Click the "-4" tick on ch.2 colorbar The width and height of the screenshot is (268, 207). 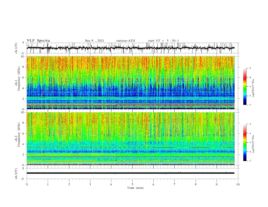tap(250, 133)
